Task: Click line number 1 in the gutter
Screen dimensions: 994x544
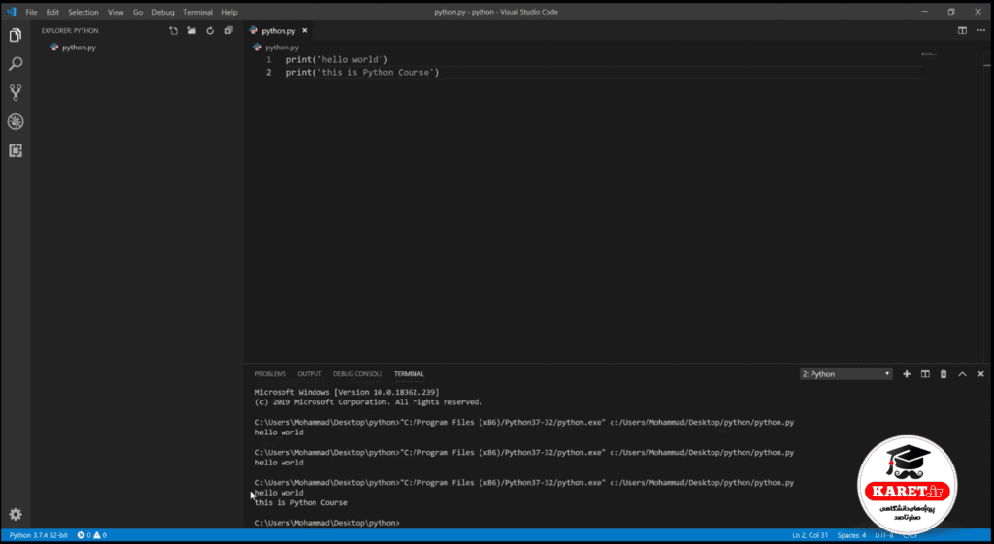Action: (268, 59)
